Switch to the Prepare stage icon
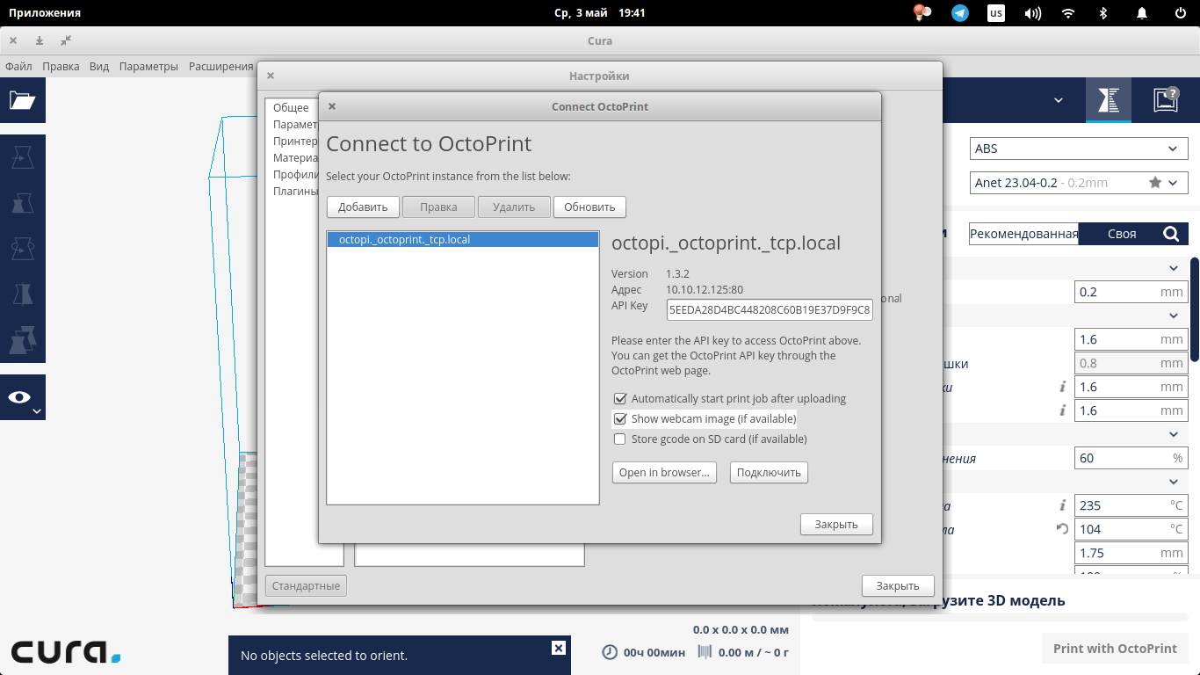Image resolution: width=1200 pixels, height=675 pixels. [1108, 100]
